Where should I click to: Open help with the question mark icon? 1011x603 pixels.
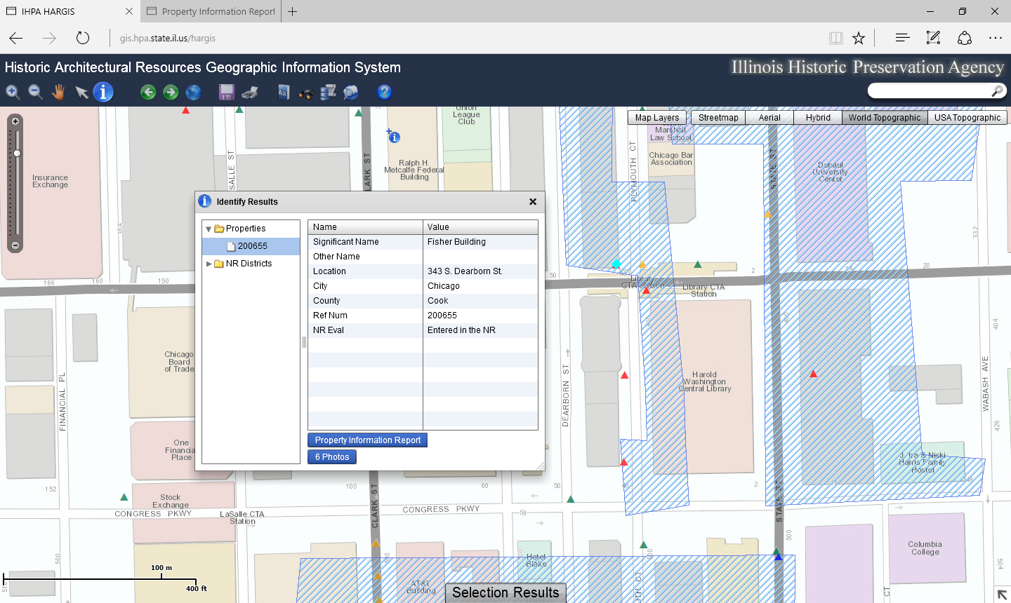point(384,92)
